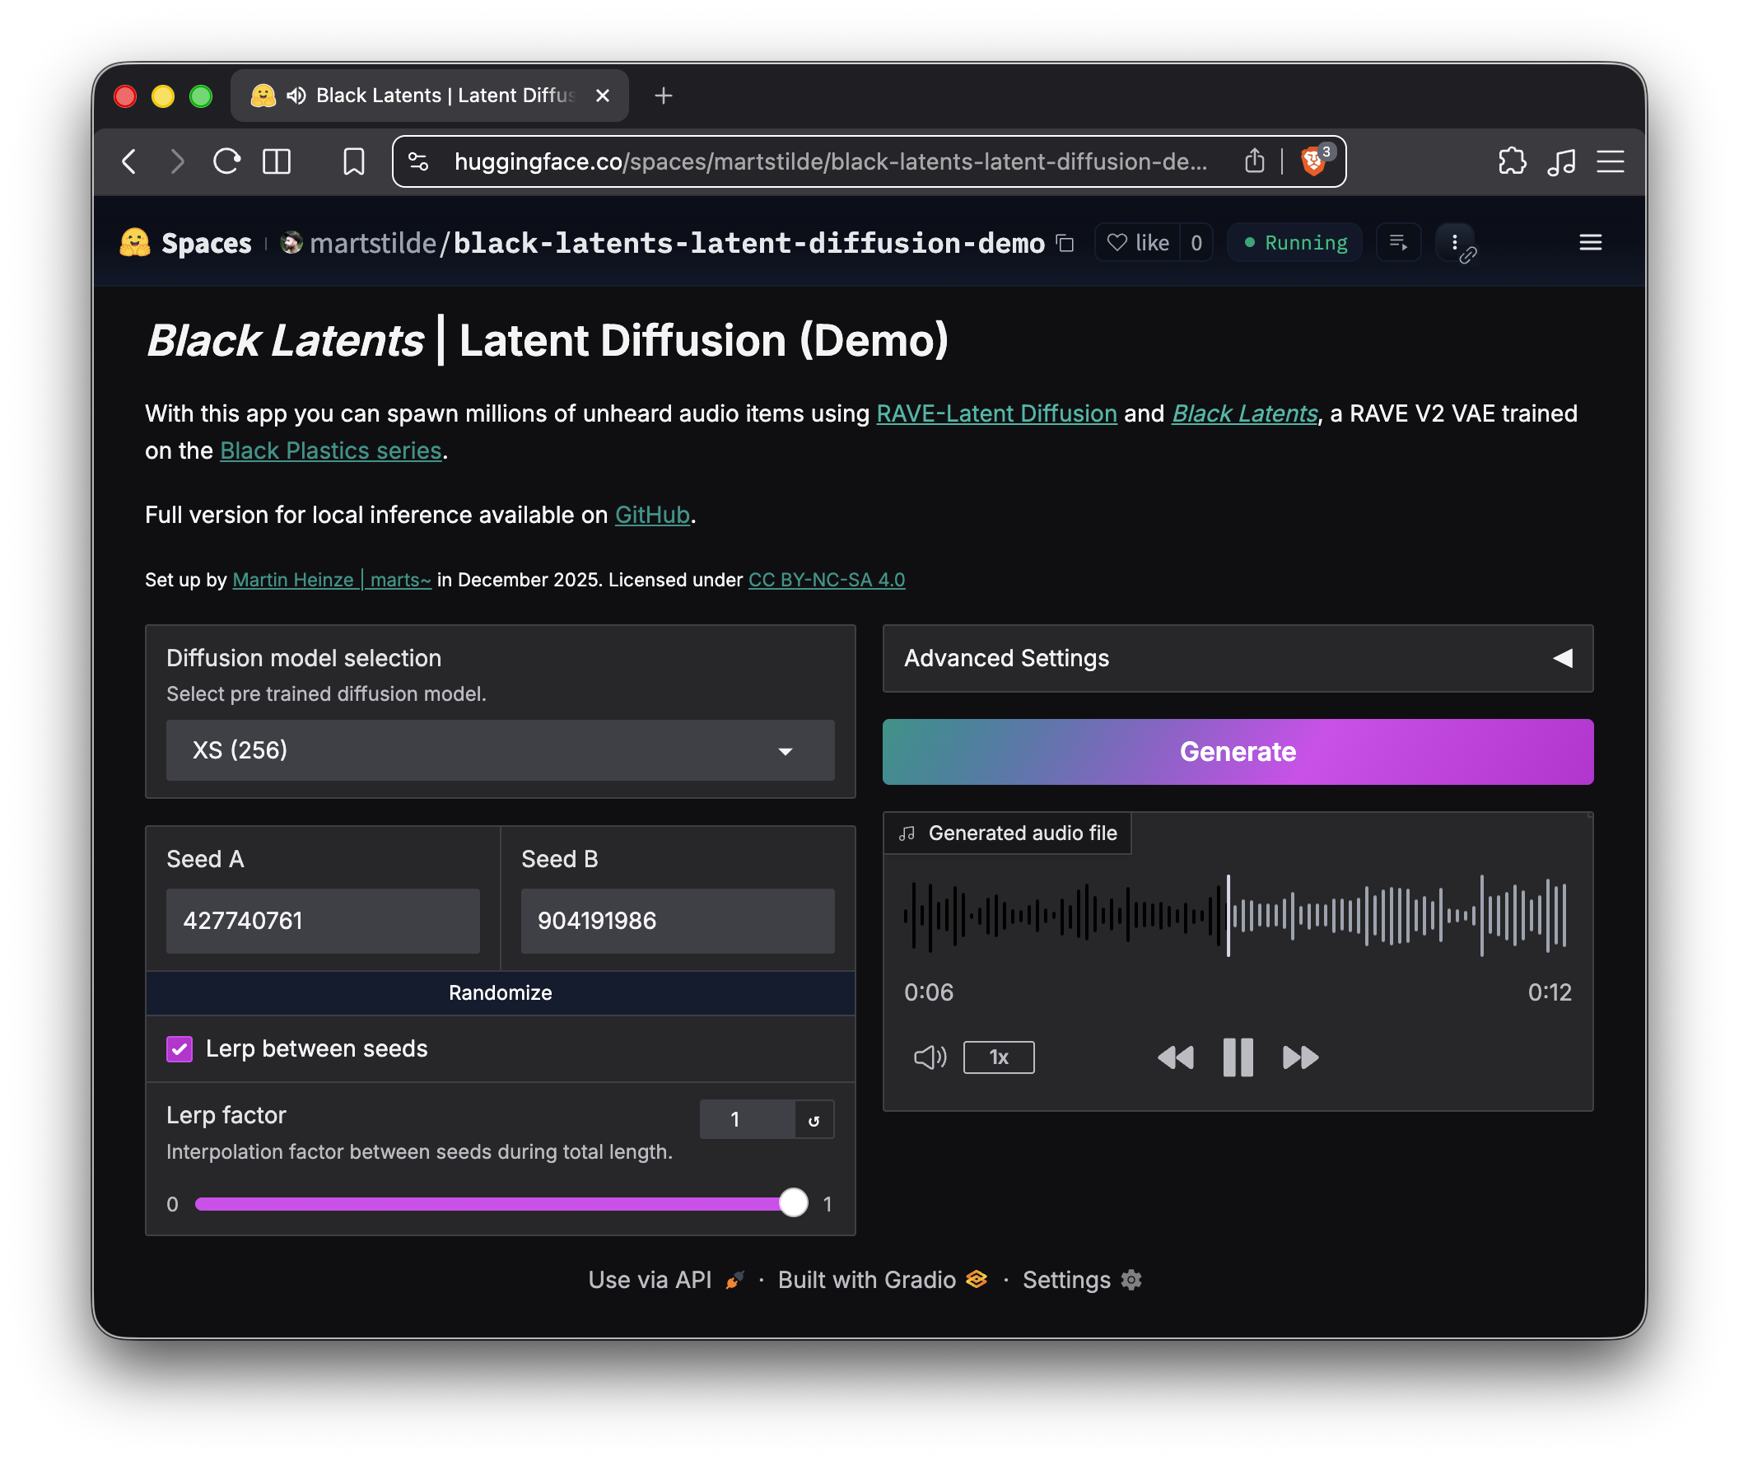Click the Lerp factor slider handle

(793, 1202)
